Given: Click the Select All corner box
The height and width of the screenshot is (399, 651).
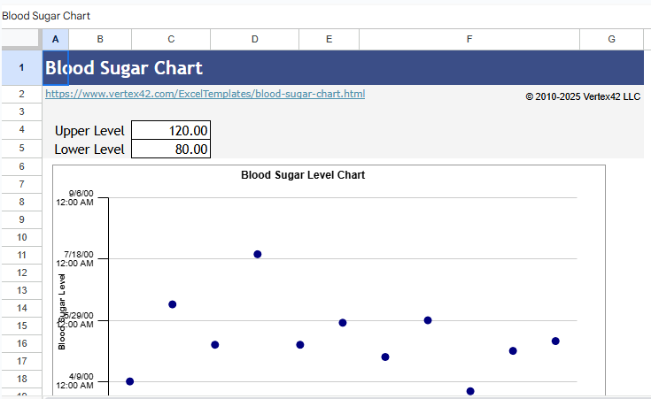Looking at the screenshot, I should [21, 39].
